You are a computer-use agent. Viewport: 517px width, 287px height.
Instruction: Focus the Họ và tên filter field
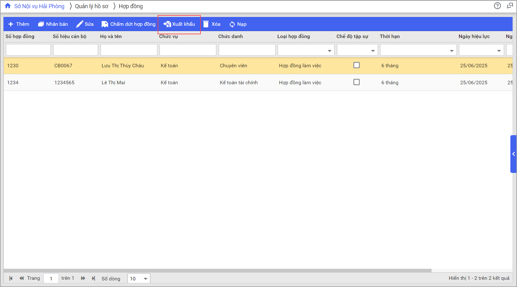(129, 50)
